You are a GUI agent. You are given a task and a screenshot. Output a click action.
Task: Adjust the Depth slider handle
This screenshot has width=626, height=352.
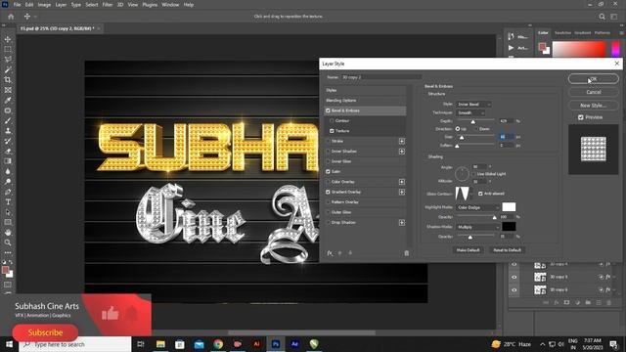pyautogui.click(x=473, y=121)
